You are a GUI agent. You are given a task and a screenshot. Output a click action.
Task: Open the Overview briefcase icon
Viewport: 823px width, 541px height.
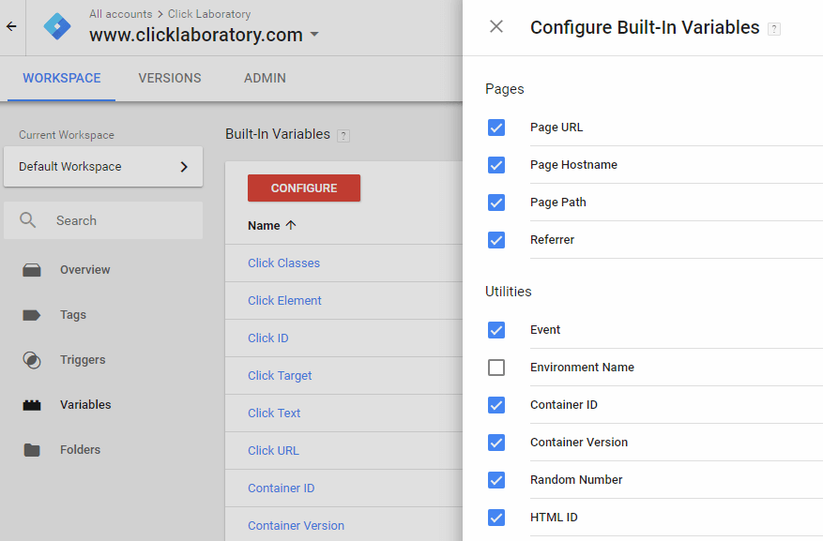(x=32, y=270)
